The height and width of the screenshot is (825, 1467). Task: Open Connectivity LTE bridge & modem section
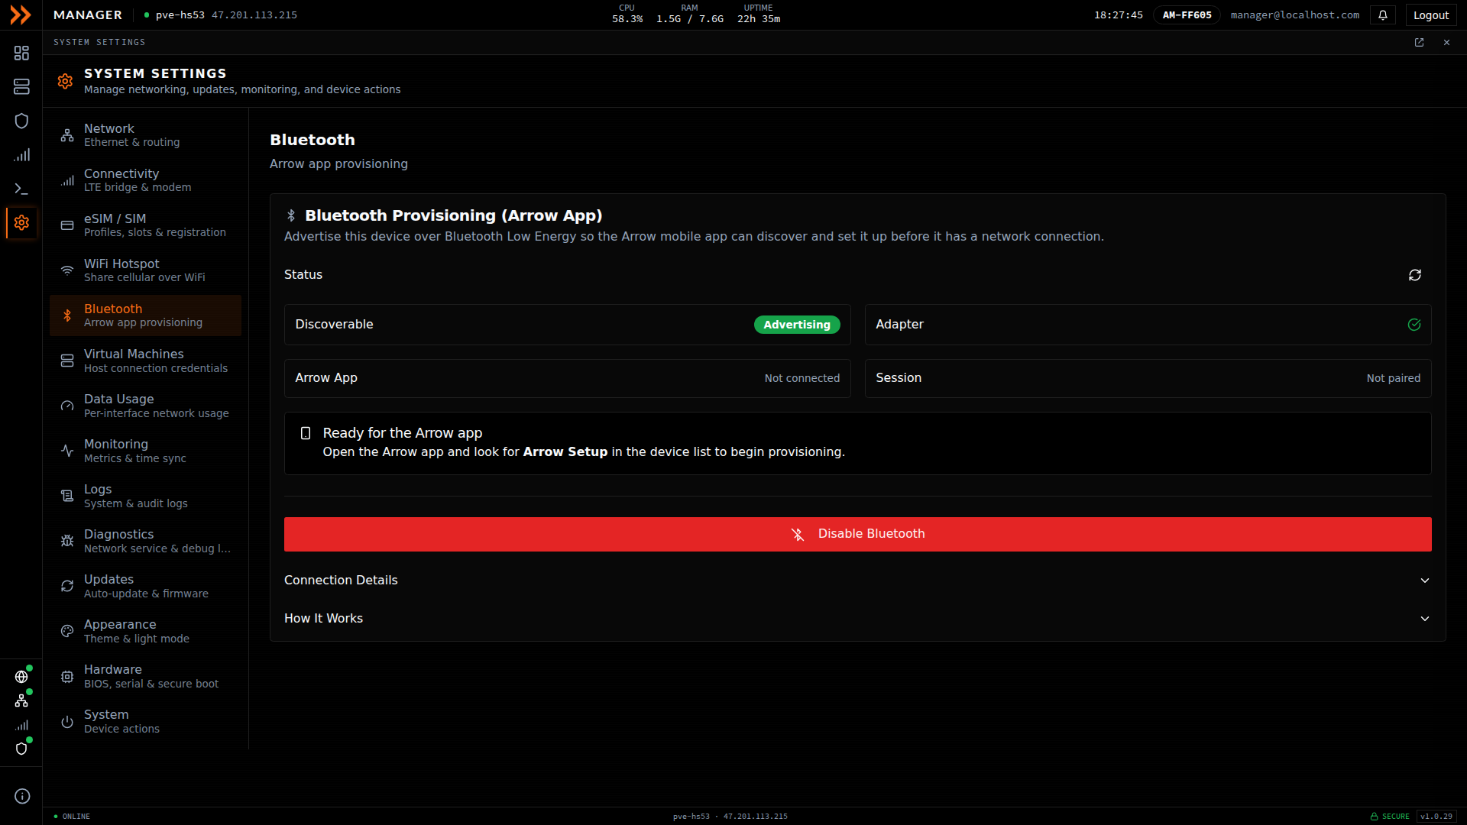tap(145, 180)
